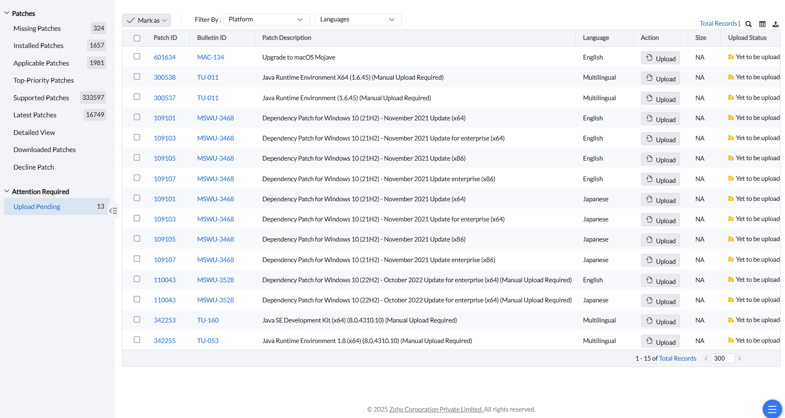This screenshot has height=418, width=785.
Task: Click the search magnifier icon
Action: (749, 24)
